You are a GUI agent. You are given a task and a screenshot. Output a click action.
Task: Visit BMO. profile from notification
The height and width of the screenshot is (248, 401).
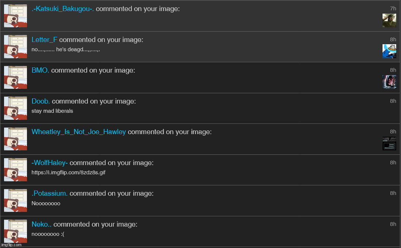(40, 70)
